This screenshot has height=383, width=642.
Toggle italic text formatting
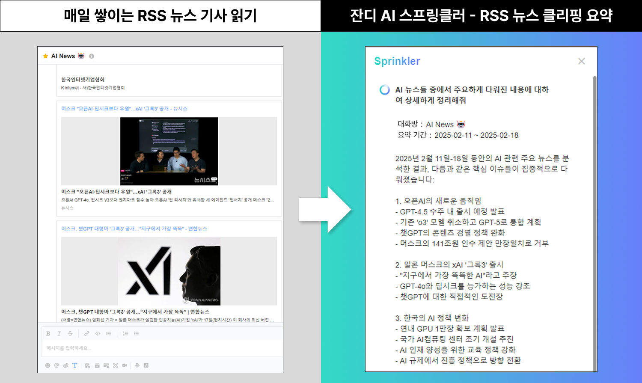pyautogui.click(x=59, y=333)
